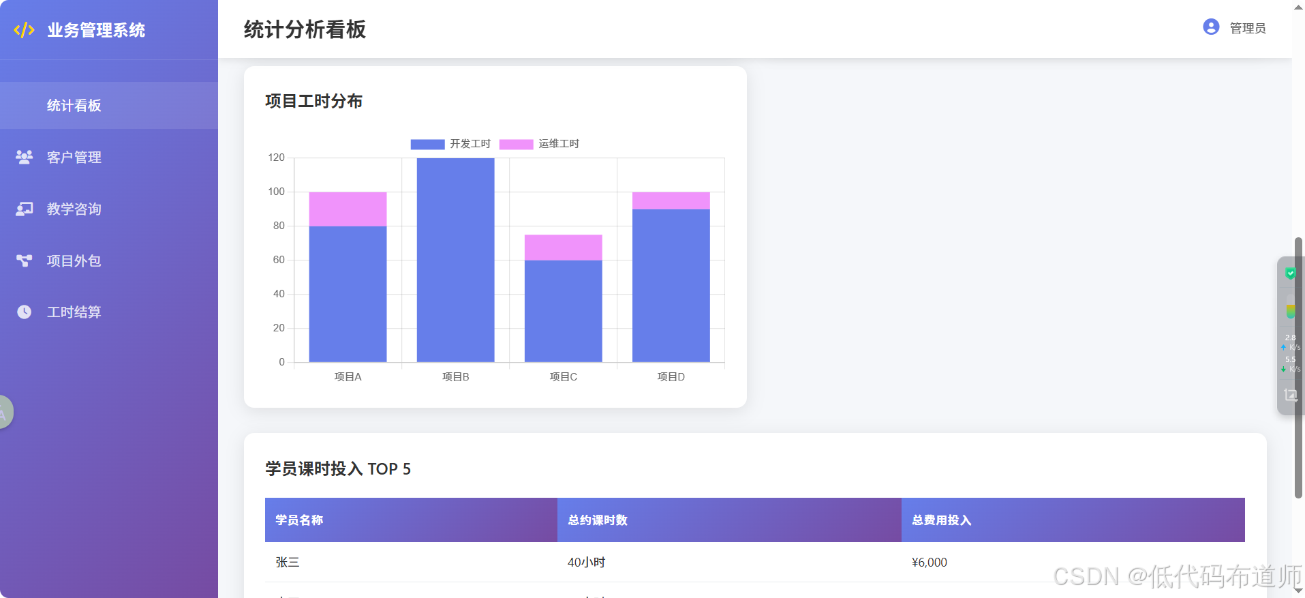Image resolution: width=1305 pixels, height=598 pixels.
Task: Click the page vertical scrollbar thumb
Action: tap(1299, 368)
